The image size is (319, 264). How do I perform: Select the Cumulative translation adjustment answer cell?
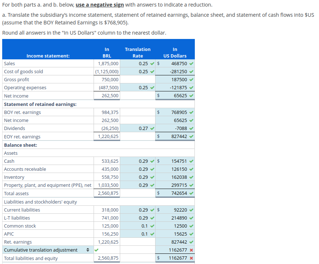click(x=175, y=250)
